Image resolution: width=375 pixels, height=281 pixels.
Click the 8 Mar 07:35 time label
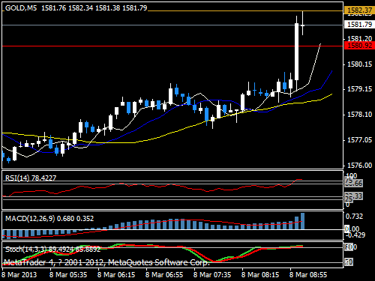coord(212,275)
